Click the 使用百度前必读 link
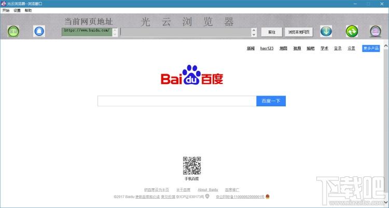The image size is (389, 208). pyautogui.click(x=148, y=197)
